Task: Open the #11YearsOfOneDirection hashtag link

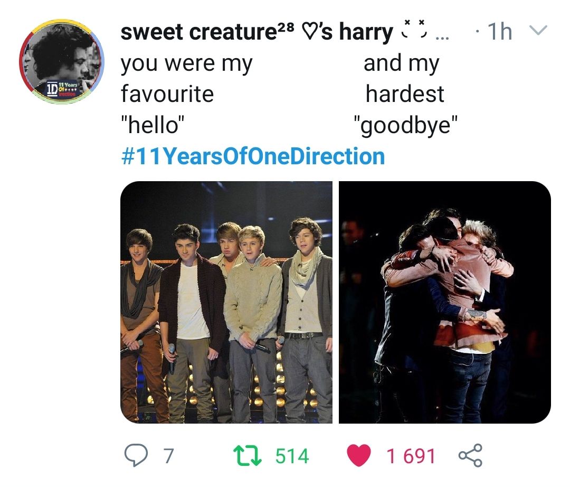Action: tap(253, 156)
